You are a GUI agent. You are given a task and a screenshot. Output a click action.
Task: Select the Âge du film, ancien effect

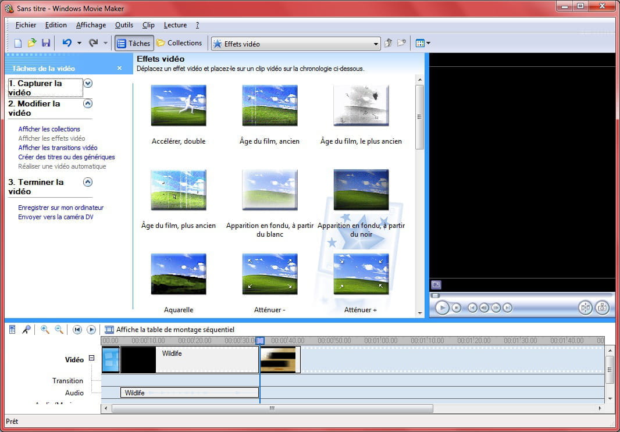tap(270, 106)
